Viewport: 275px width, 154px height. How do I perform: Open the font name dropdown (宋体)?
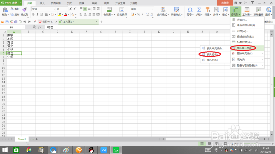[54, 9]
